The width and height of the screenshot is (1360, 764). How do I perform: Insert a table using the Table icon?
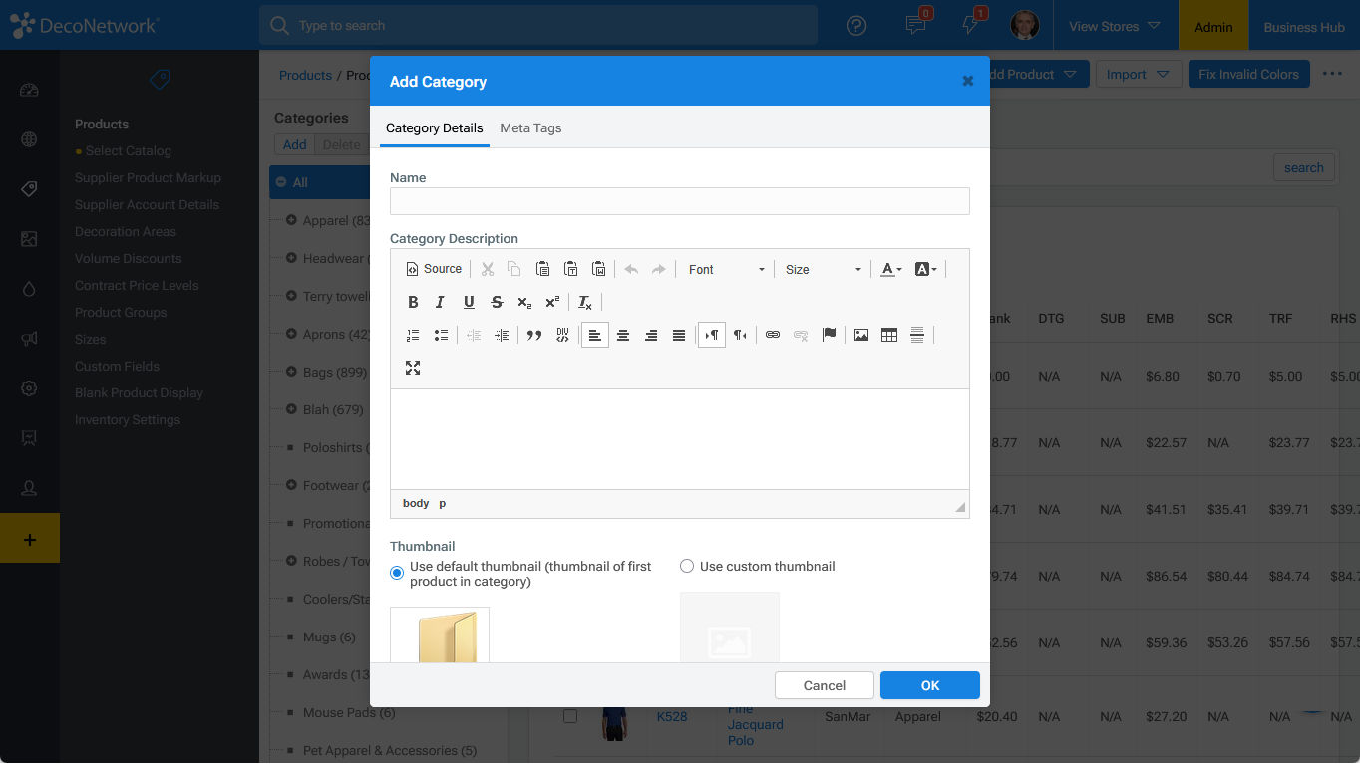coord(889,335)
